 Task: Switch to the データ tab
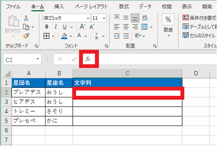(x=145, y=6)
